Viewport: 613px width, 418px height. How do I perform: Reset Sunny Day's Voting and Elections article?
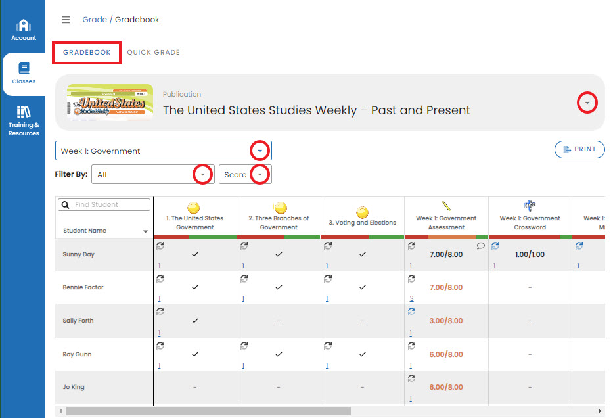328,246
